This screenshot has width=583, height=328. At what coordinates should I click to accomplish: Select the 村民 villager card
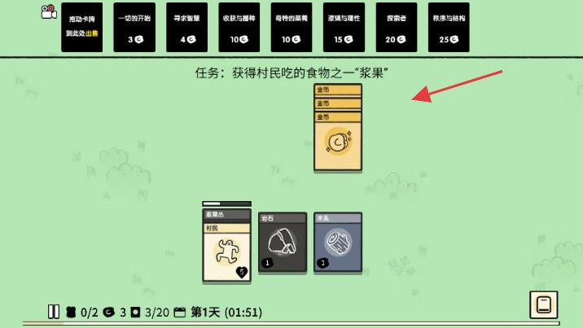click(227, 252)
